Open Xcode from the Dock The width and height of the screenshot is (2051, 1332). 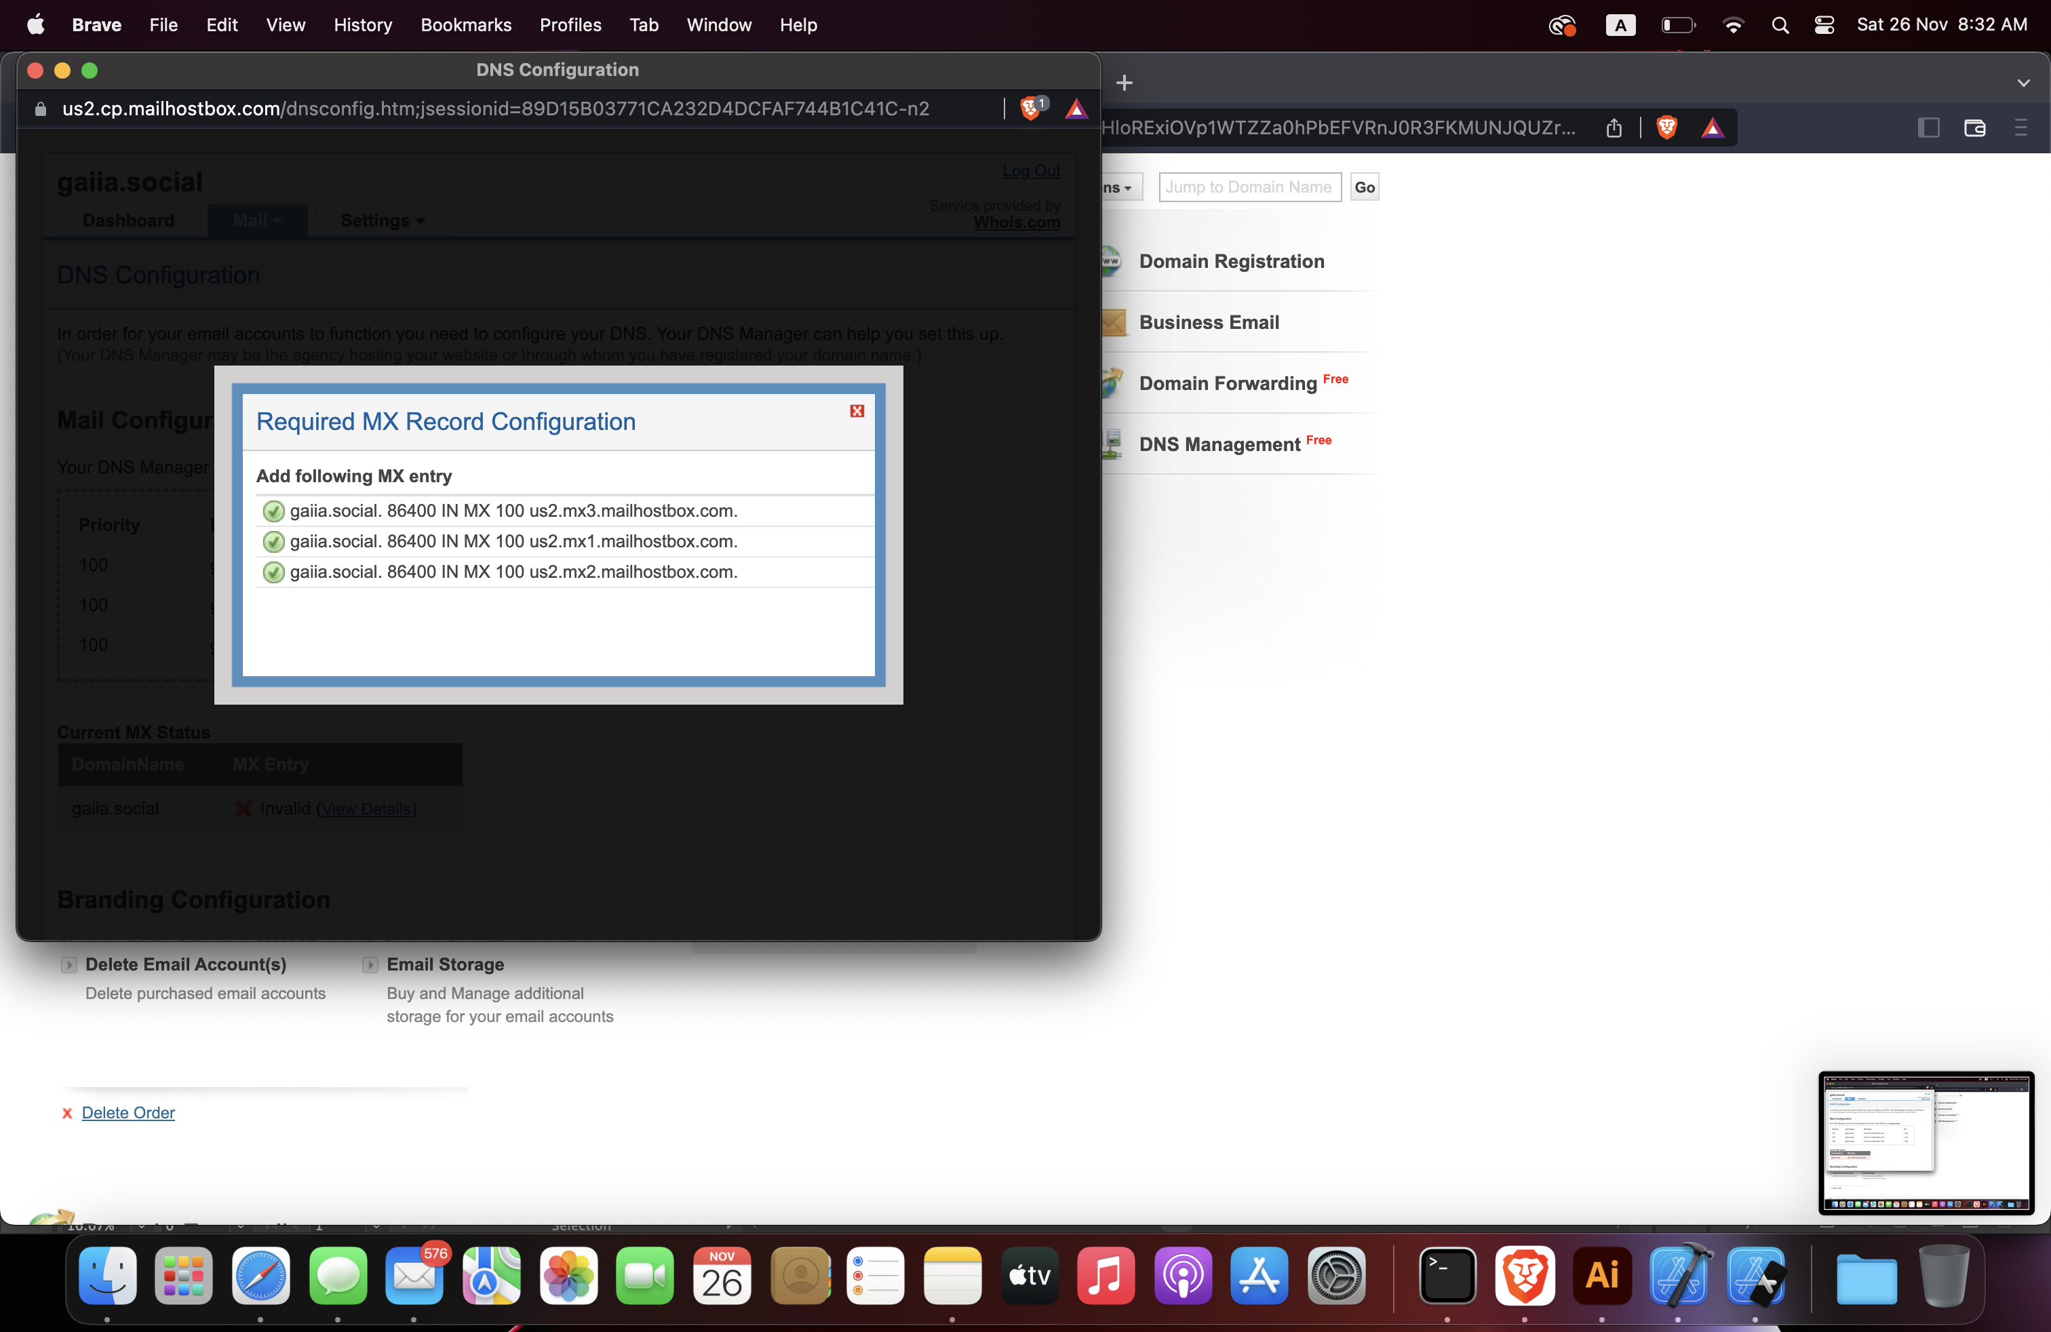pos(1679,1275)
